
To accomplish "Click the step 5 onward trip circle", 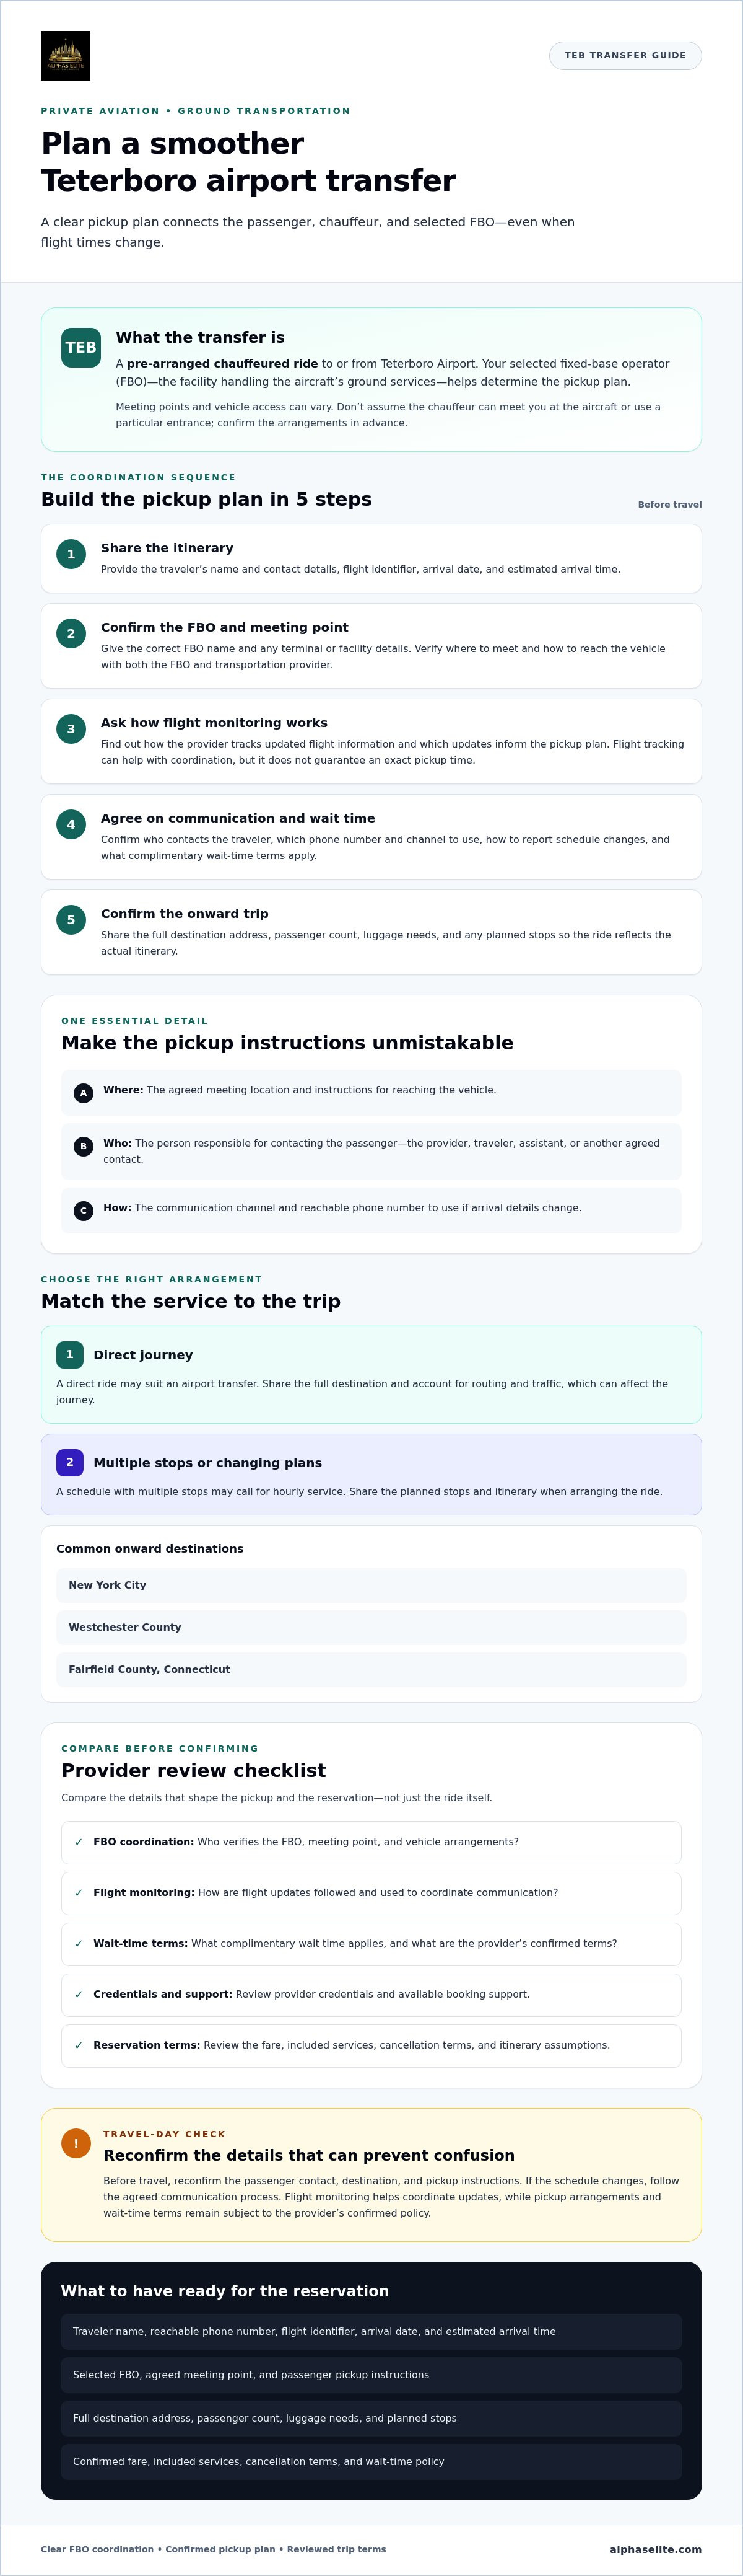I will [71, 920].
